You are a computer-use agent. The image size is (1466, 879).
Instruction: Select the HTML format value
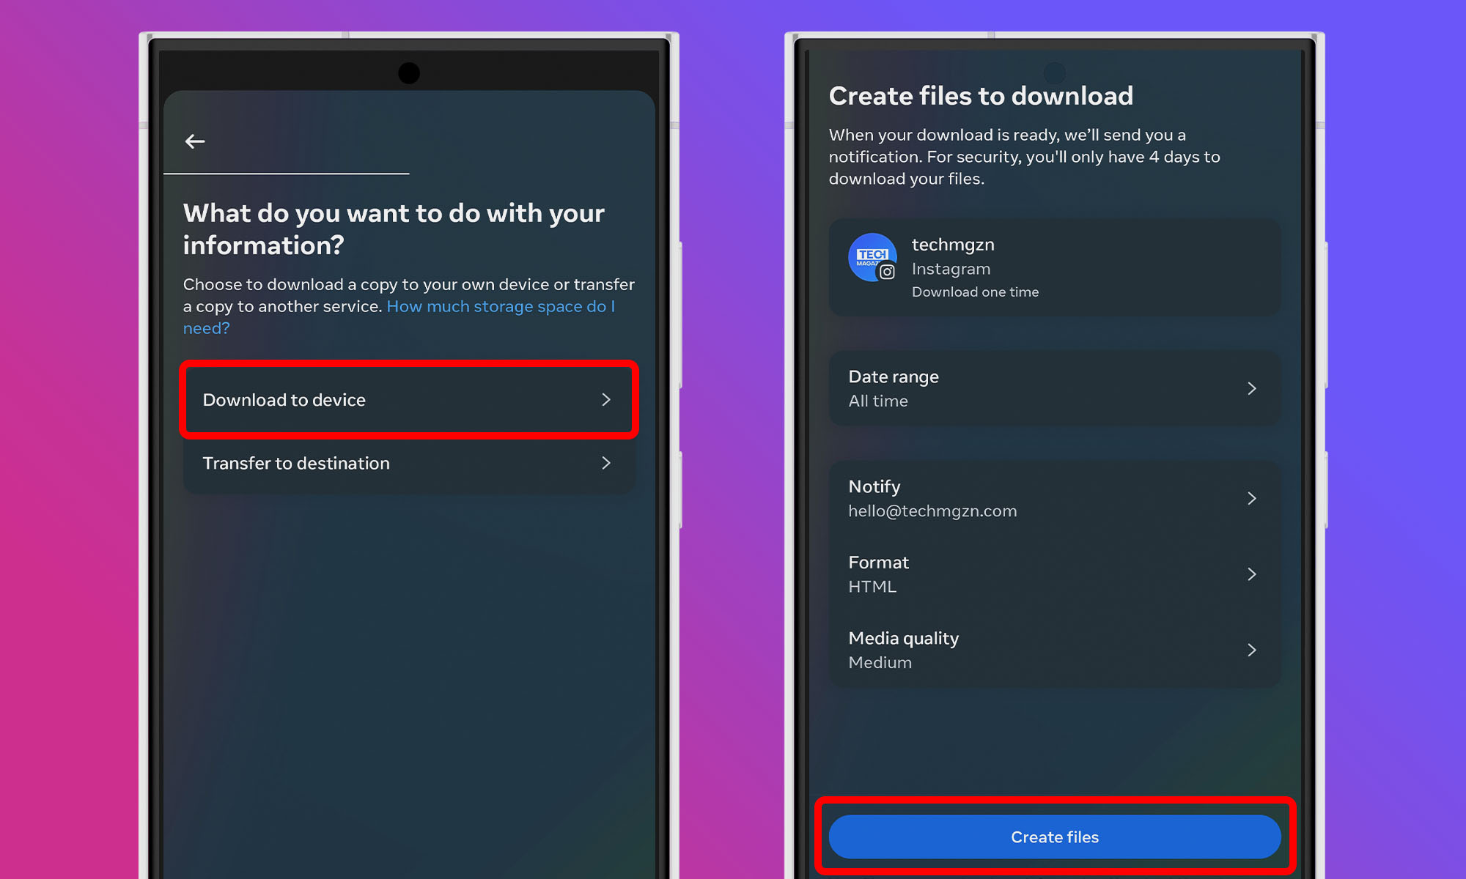coord(872,587)
